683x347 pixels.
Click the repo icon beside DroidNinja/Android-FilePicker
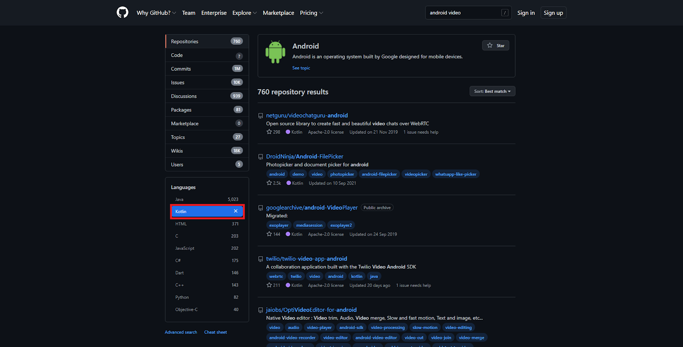click(x=260, y=157)
